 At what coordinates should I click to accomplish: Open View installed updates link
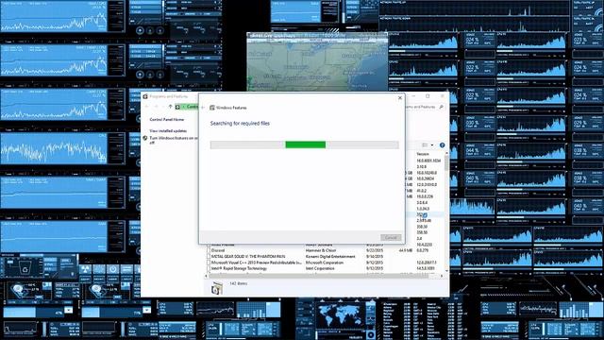[x=168, y=130]
